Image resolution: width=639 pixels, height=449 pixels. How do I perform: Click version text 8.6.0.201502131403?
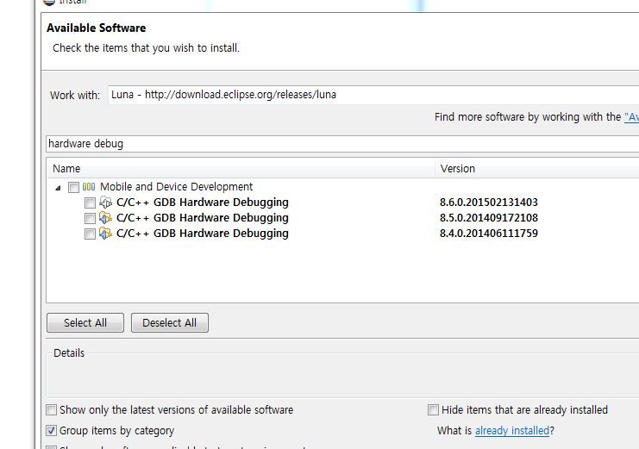pos(489,202)
